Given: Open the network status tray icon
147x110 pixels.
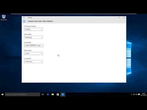Looking at the screenshot, I should (x=134, y=94).
